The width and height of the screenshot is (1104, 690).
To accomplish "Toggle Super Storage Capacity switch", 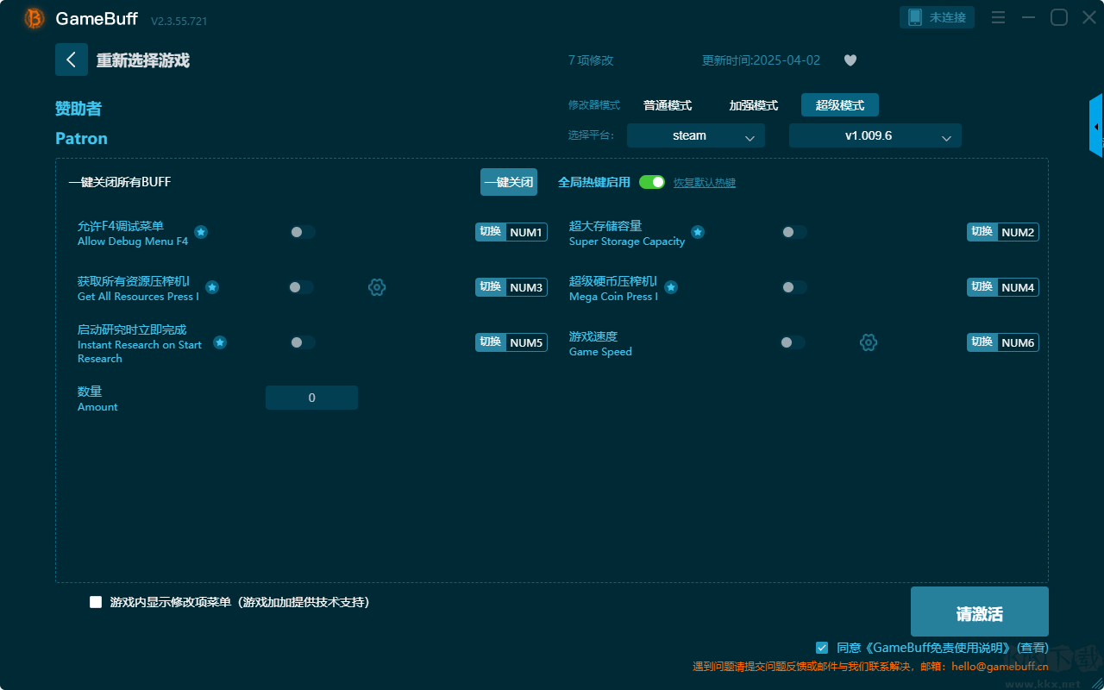I will pos(794,232).
